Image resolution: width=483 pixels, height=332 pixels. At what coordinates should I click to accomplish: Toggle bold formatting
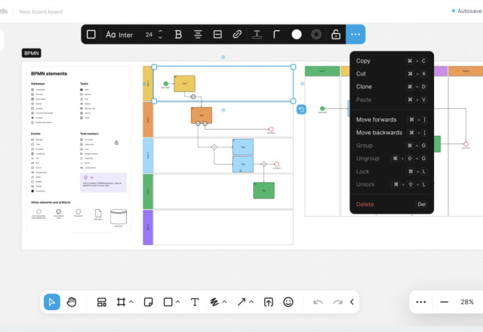point(179,35)
